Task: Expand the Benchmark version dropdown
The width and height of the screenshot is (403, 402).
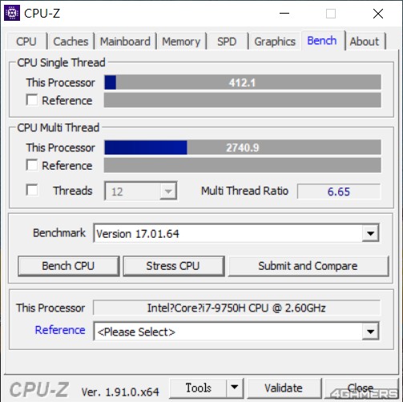Action: [370, 233]
